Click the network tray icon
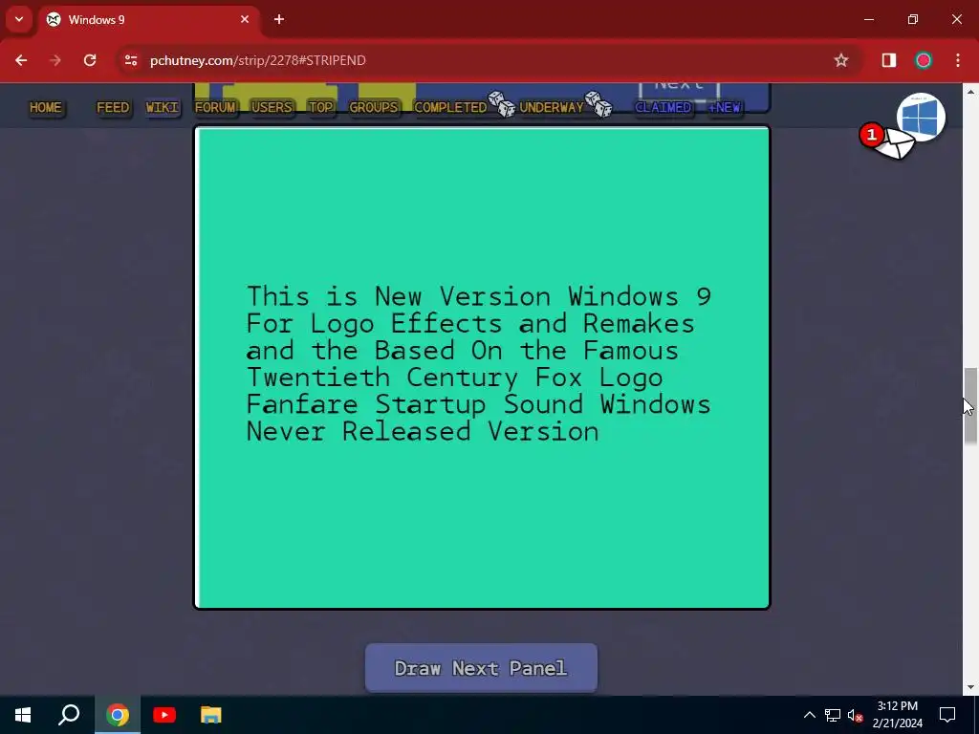Image resolution: width=979 pixels, height=734 pixels. tap(833, 715)
